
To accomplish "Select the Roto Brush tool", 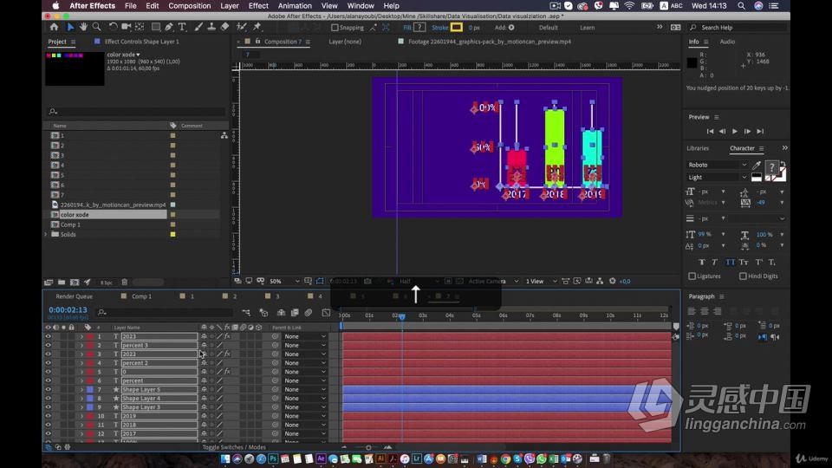I will (242, 27).
